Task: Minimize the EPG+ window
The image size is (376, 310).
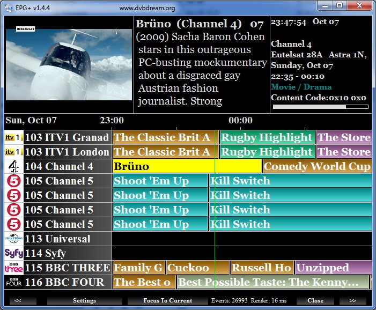Action: [x=325, y=6]
